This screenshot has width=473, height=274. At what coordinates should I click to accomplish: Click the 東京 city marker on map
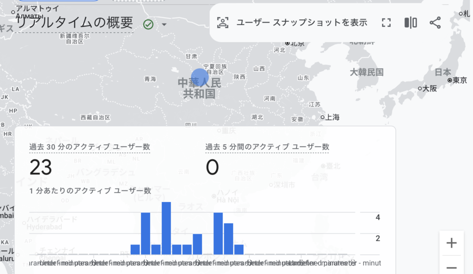coord(450,80)
